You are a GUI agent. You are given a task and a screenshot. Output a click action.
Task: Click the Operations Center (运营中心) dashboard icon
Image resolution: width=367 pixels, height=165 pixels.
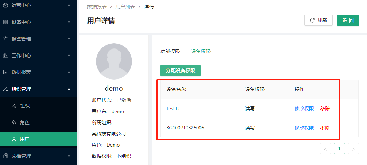click(6, 5)
